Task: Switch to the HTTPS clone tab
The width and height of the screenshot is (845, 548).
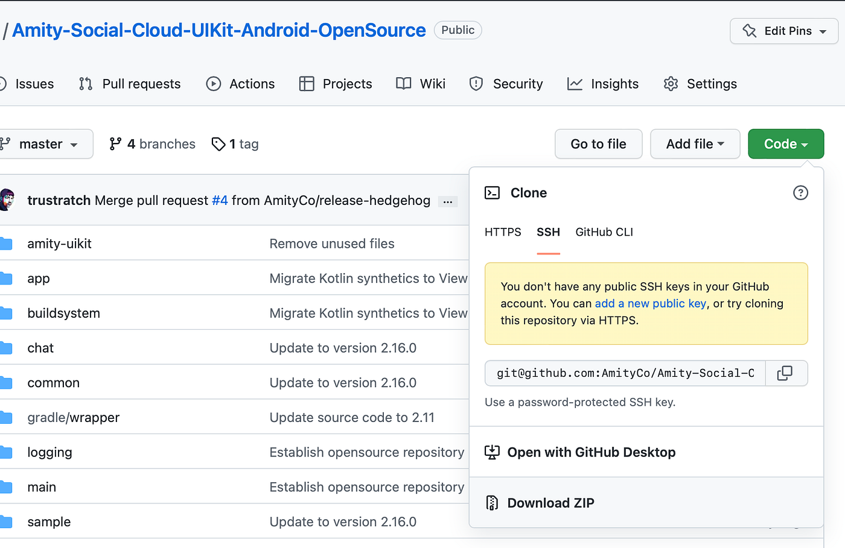Action: click(x=503, y=232)
